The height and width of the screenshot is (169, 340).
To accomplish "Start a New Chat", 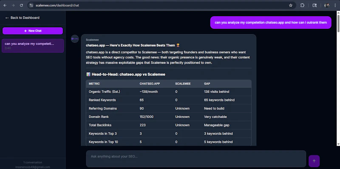I will coord(33,31).
